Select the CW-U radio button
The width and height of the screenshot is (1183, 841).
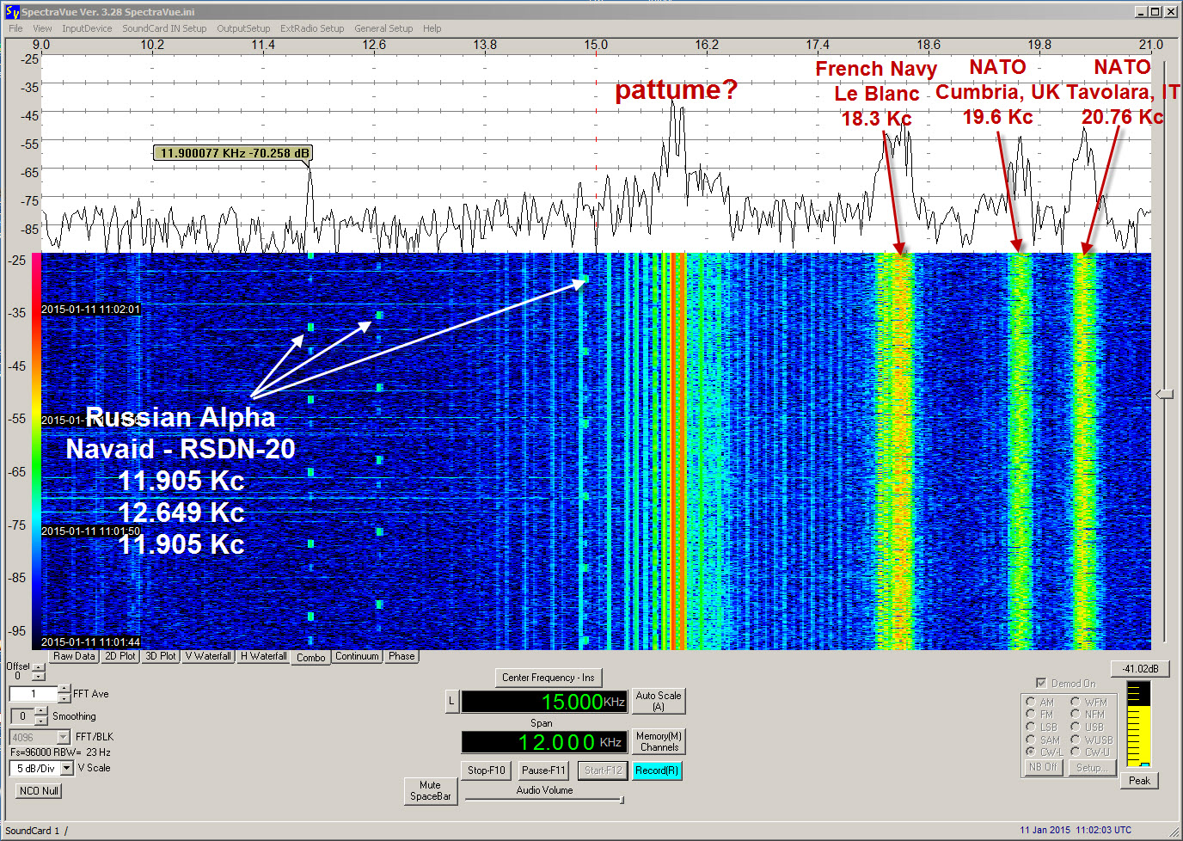click(x=1075, y=752)
